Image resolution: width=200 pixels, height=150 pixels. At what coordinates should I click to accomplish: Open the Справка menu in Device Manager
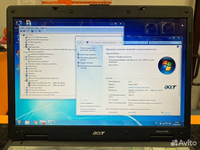pos(43,28)
